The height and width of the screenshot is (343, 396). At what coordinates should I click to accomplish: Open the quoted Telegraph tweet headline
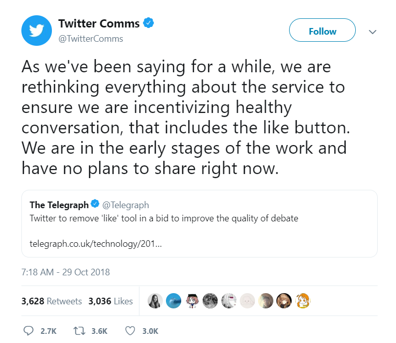click(164, 219)
